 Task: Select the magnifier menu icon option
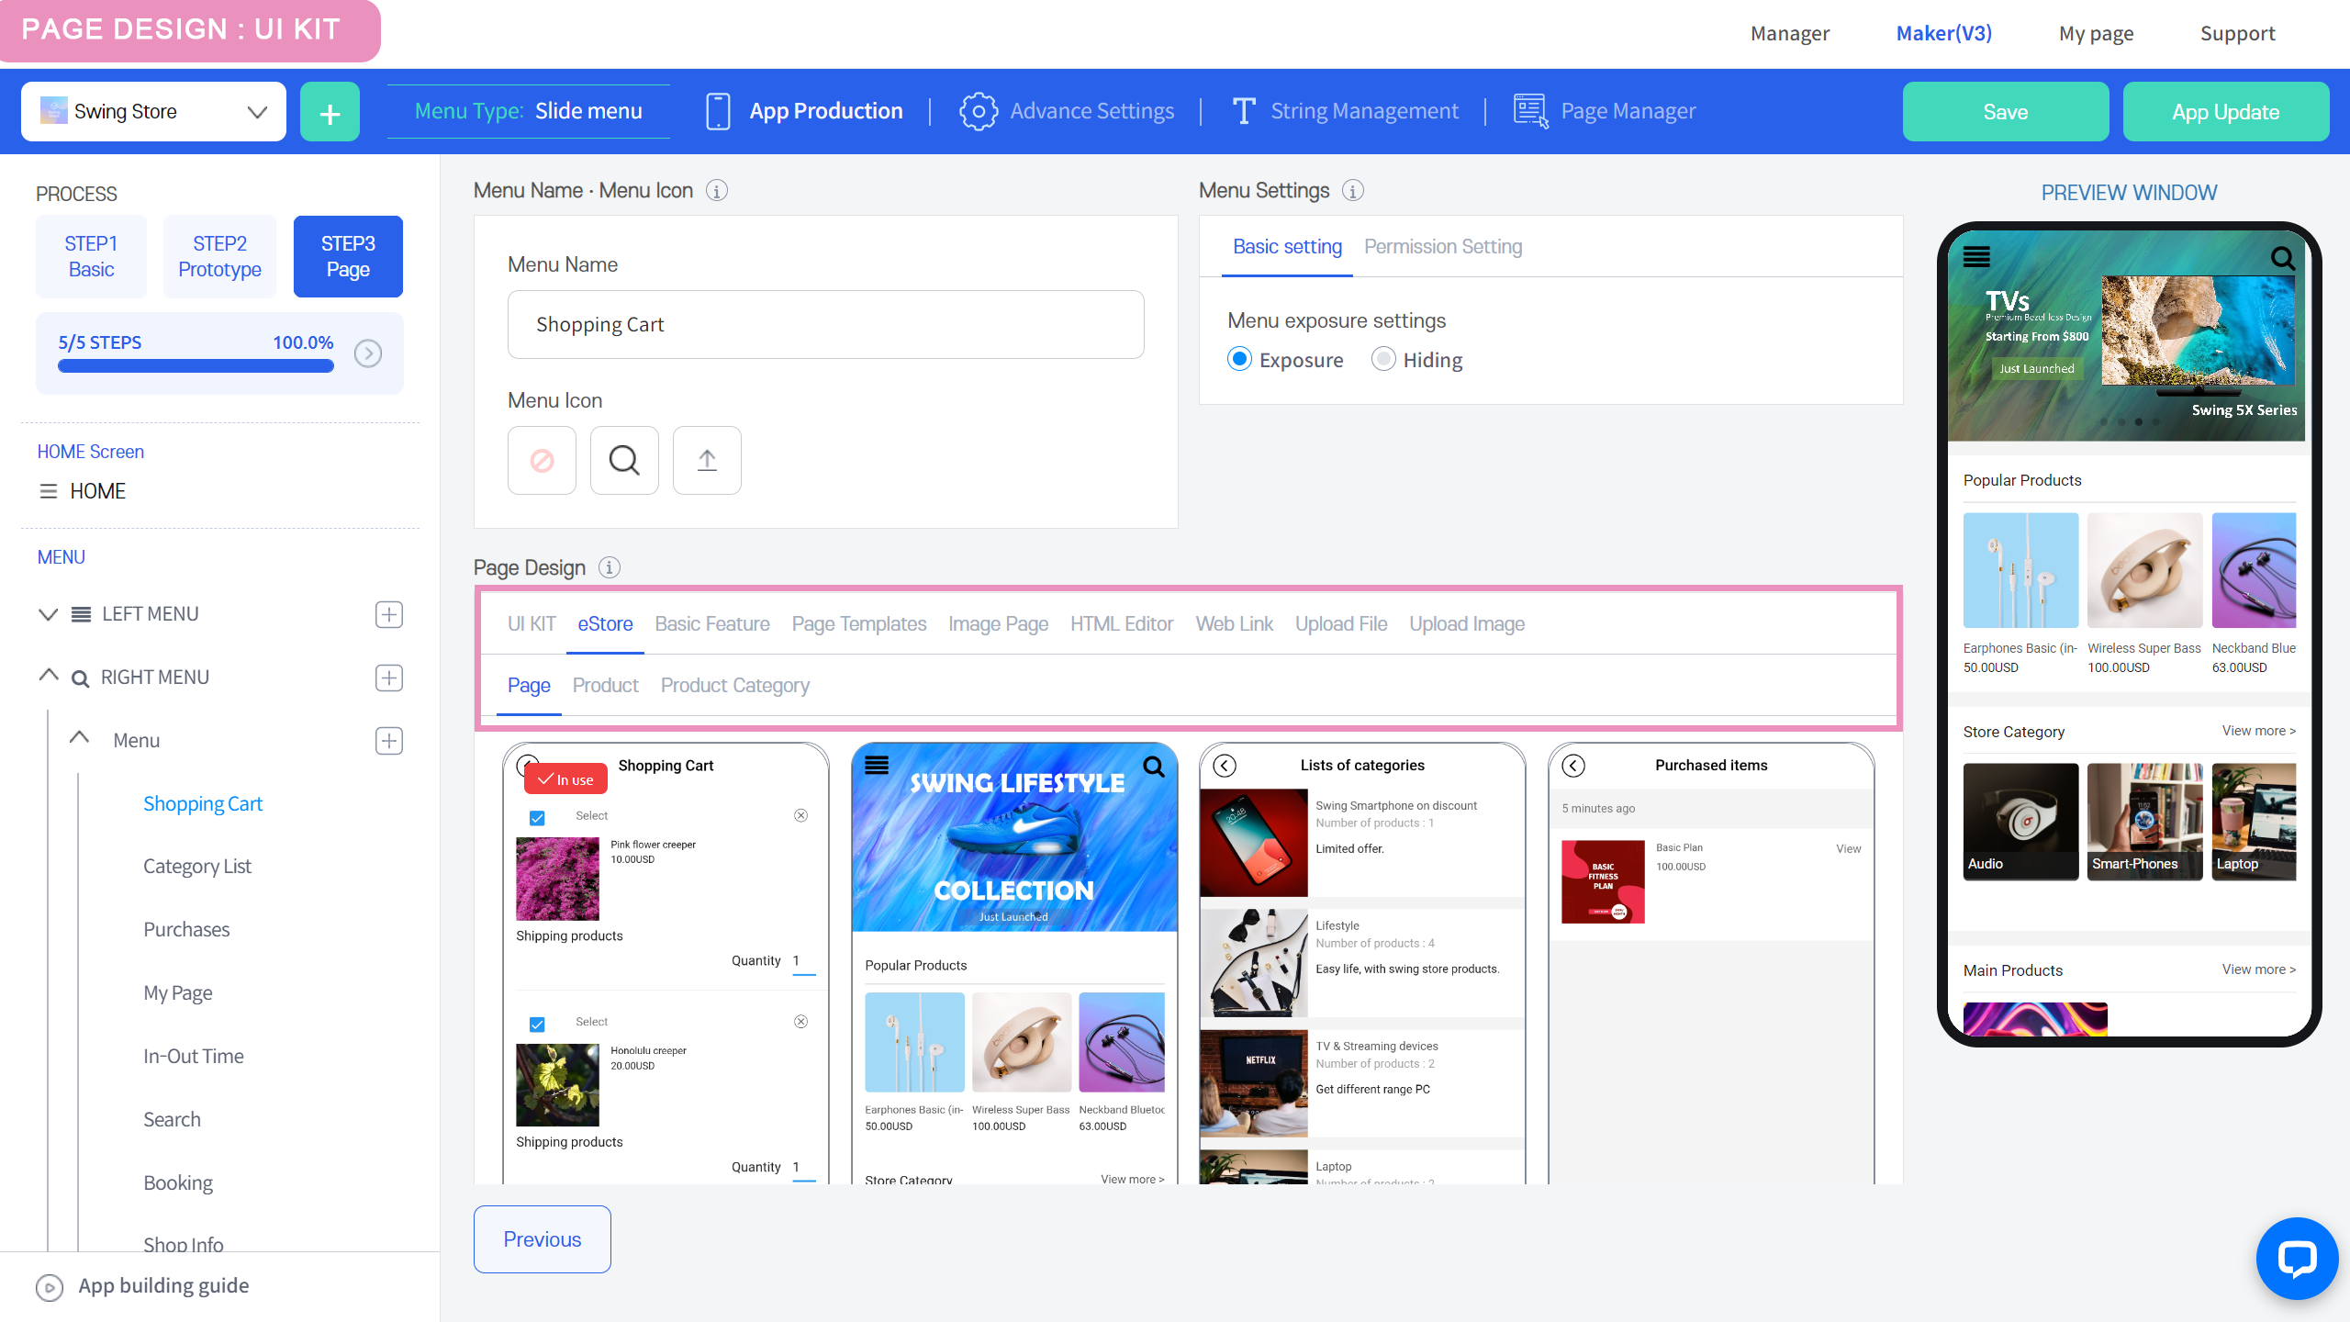click(x=624, y=460)
